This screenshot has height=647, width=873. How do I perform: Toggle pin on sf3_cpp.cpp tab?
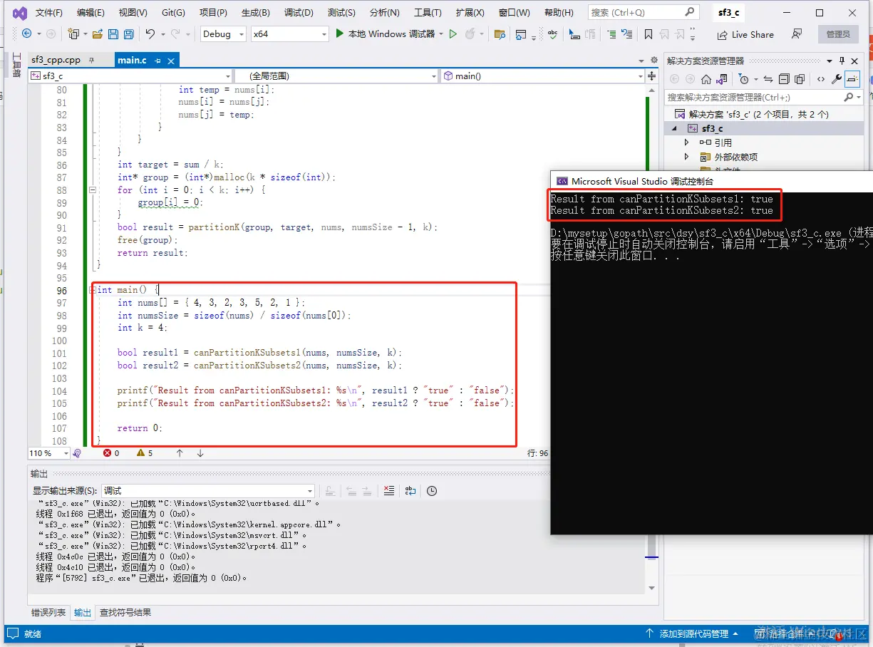92,61
